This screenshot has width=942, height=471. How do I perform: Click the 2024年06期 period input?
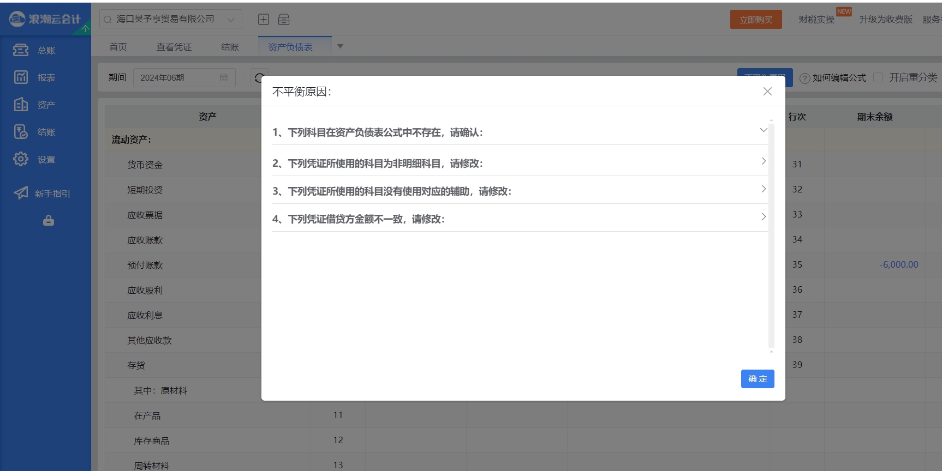(x=184, y=78)
